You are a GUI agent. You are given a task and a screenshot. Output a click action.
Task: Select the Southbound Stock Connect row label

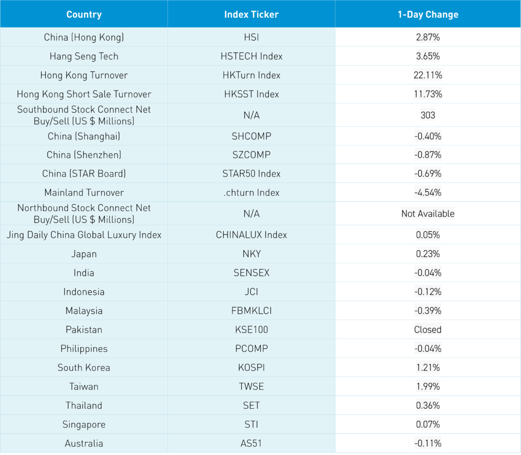coord(84,115)
